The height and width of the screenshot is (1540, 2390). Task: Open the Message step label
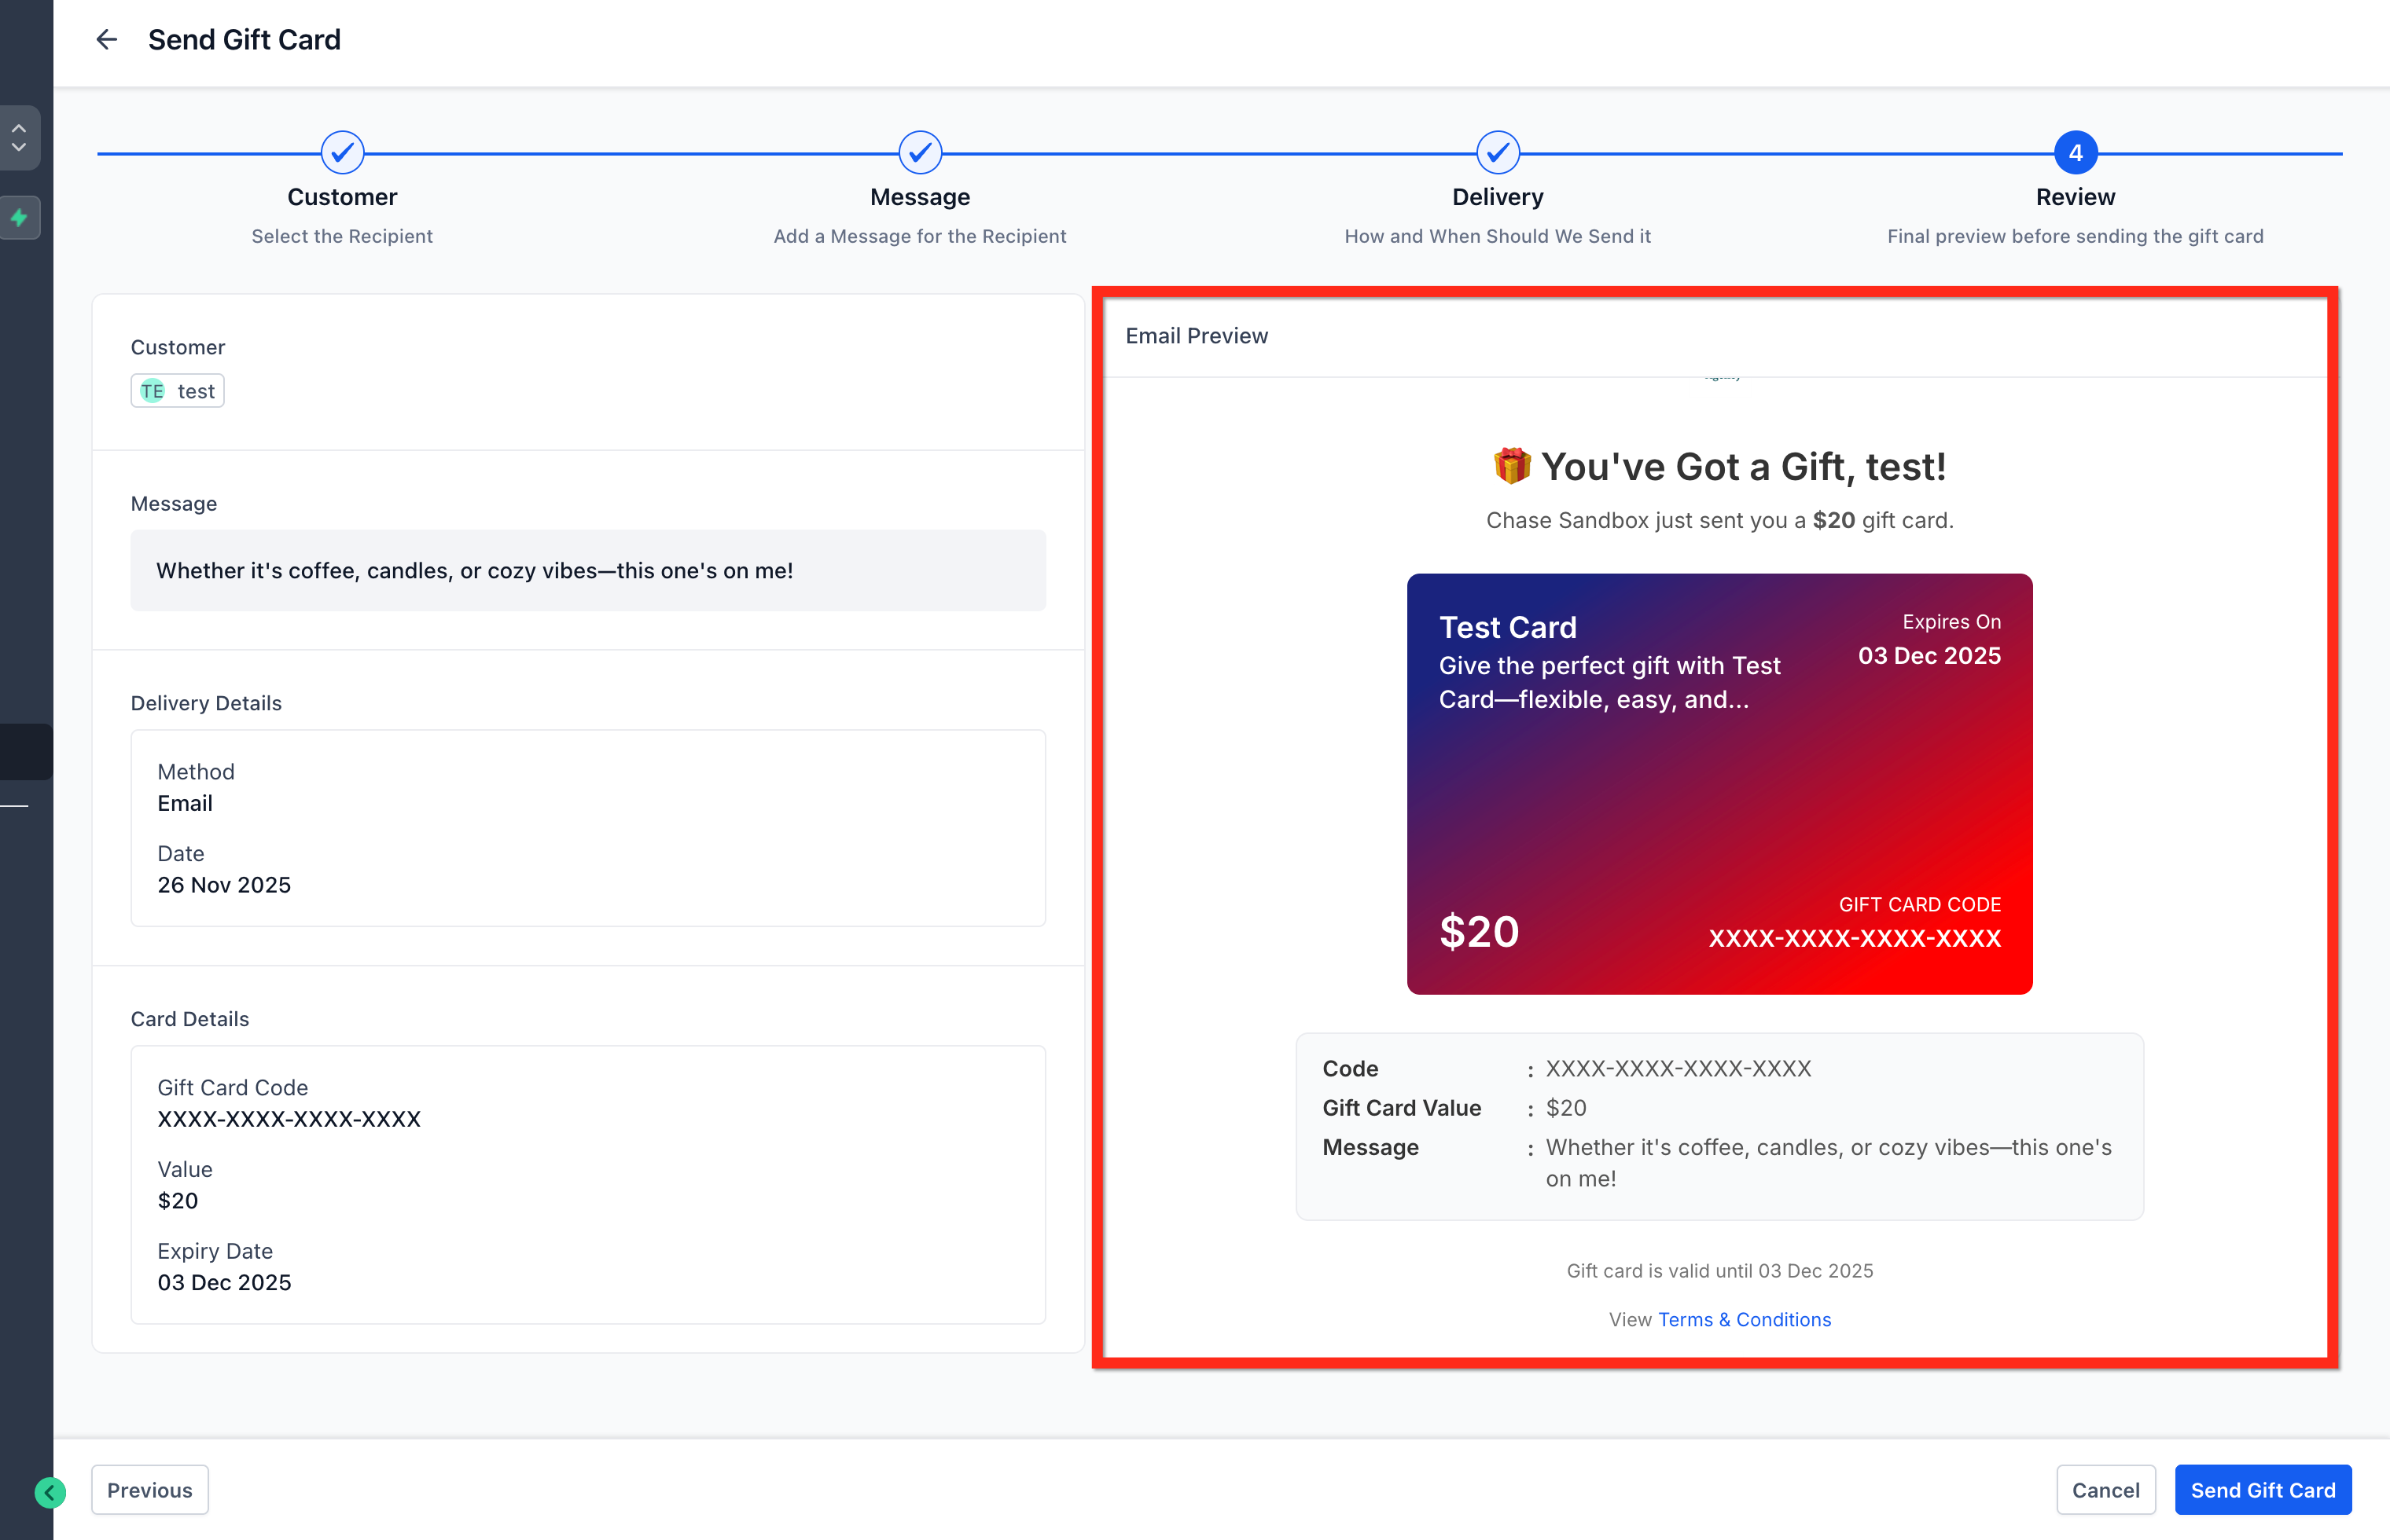pyautogui.click(x=919, y=197)
